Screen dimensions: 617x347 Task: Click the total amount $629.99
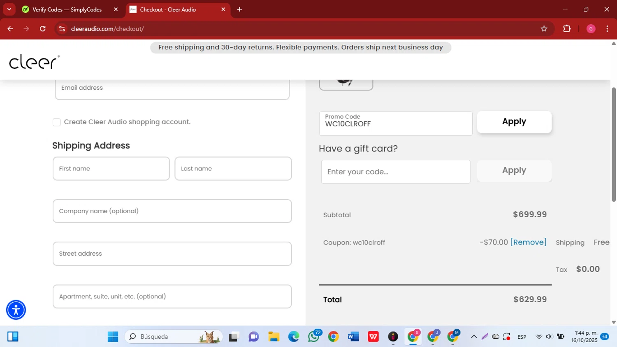point(530,299)
